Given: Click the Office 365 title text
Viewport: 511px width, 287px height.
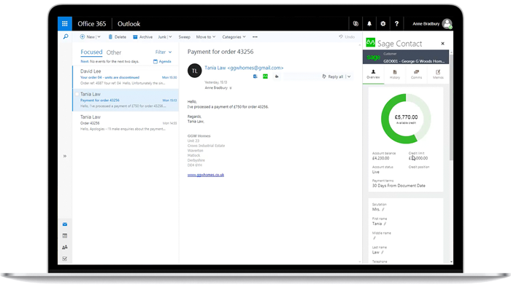Looking at the screenshot, I should point(92,24).
